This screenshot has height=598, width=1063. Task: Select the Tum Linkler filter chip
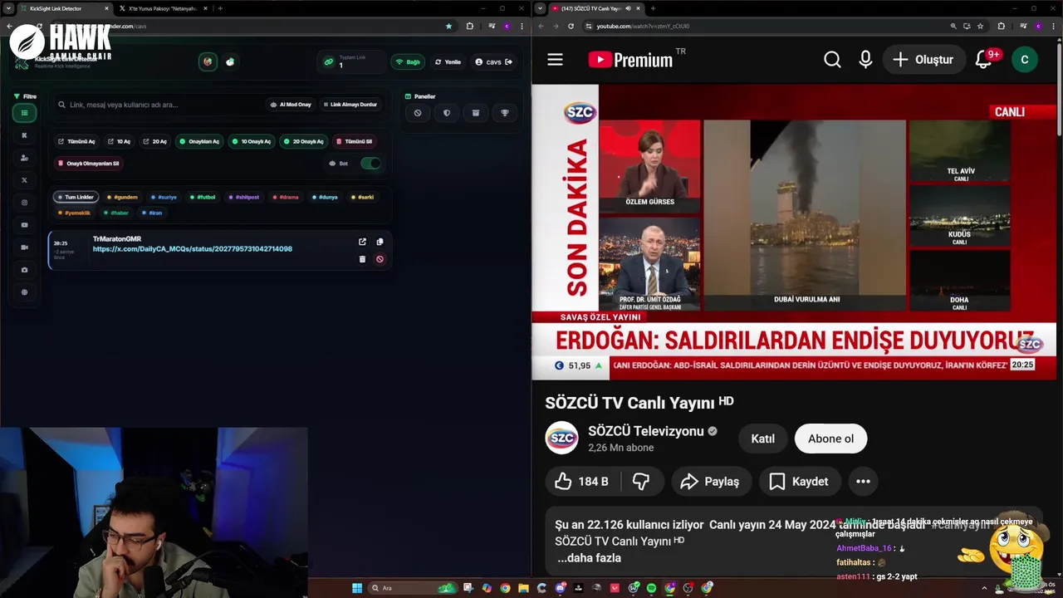tap(76, 197)
